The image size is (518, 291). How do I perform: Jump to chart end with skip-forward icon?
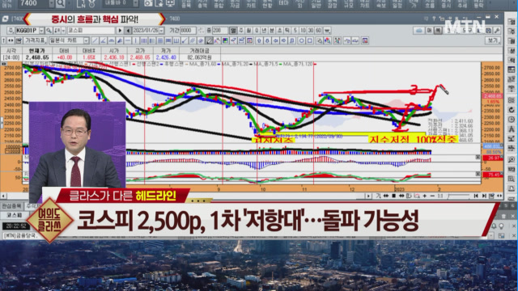pos(484,196)
